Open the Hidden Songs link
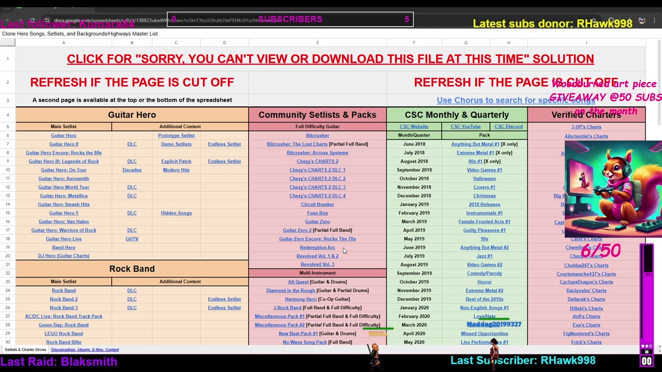The image size is (662, 372). click(x=176, y=213)
